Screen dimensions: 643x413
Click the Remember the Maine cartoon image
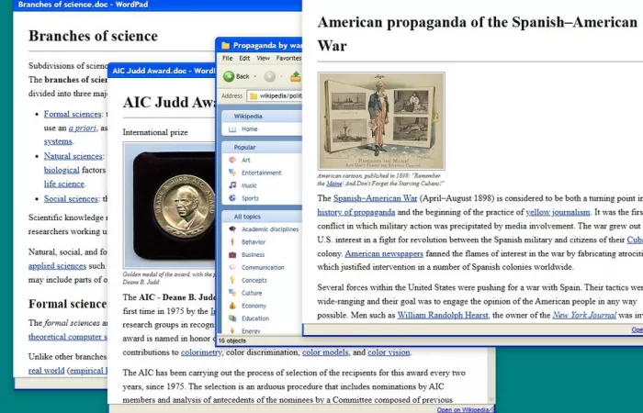coord(381,121)
